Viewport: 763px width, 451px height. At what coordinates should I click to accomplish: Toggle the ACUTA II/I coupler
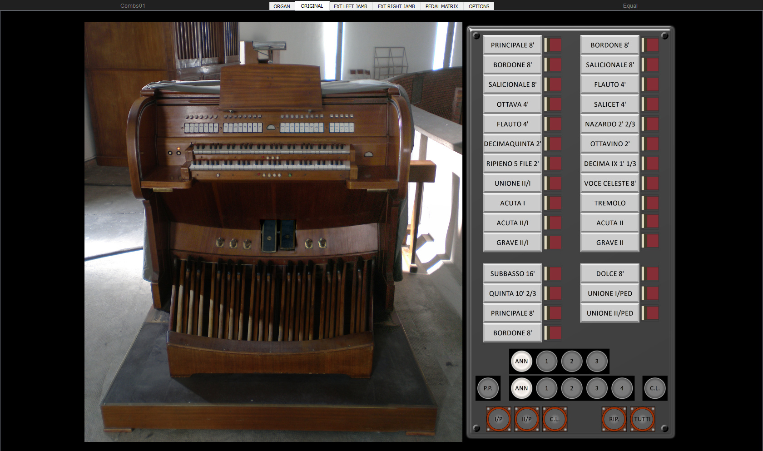pos(512,223)
